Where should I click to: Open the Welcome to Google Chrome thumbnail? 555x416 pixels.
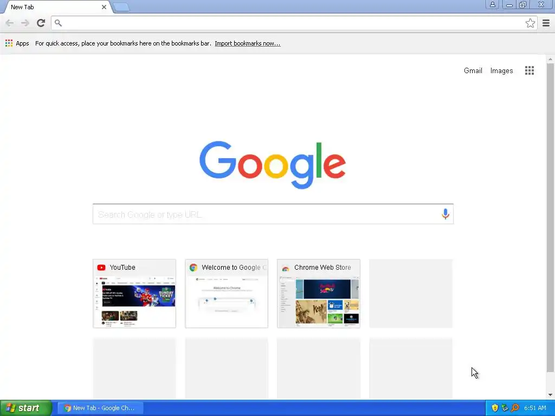coord(227,294)
